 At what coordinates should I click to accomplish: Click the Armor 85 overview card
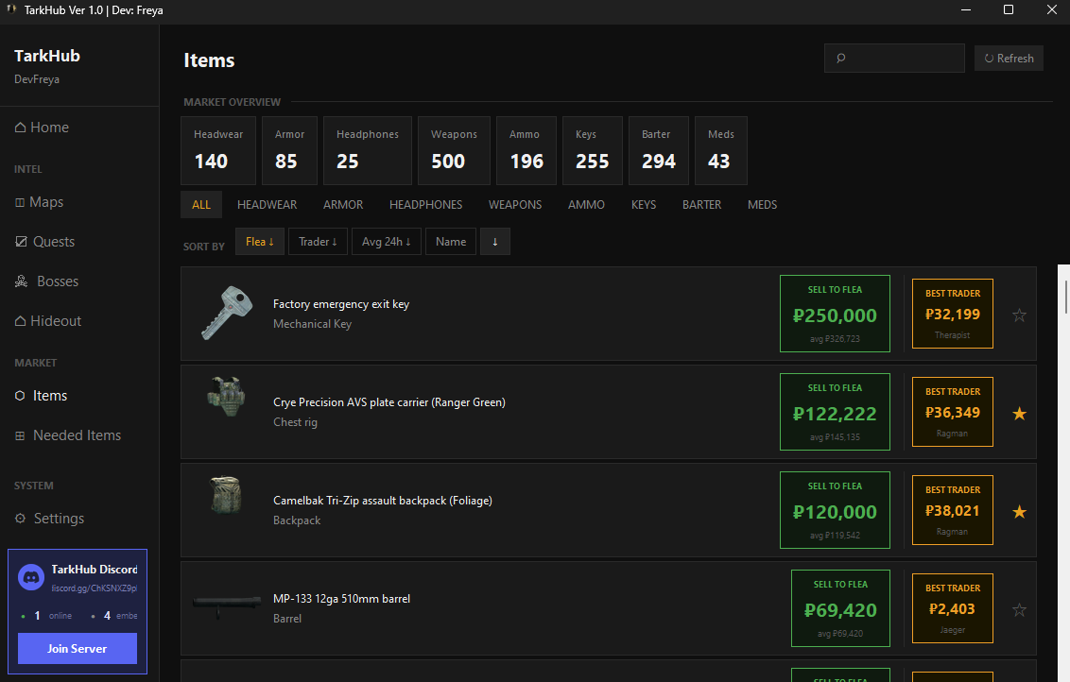[x=289, y=151]
